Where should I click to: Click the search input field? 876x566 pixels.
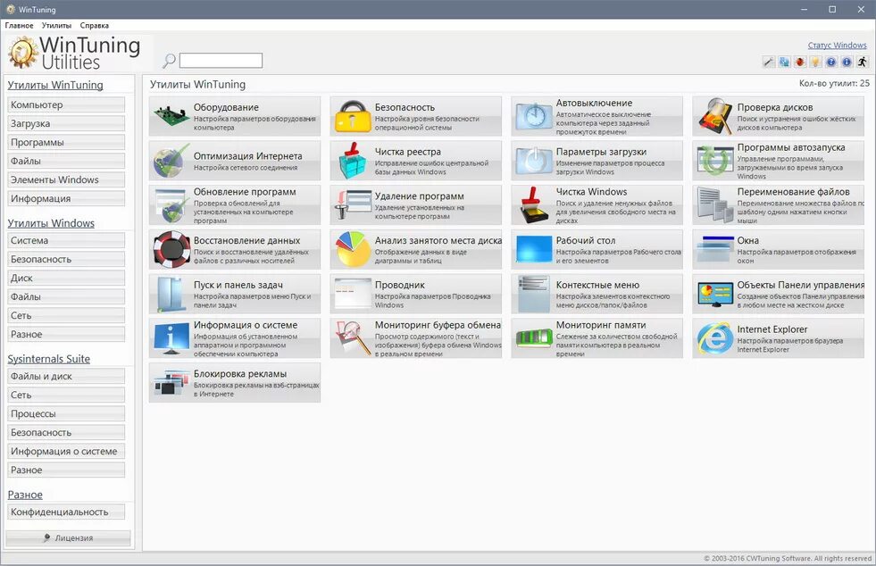[x=221, y=61]
